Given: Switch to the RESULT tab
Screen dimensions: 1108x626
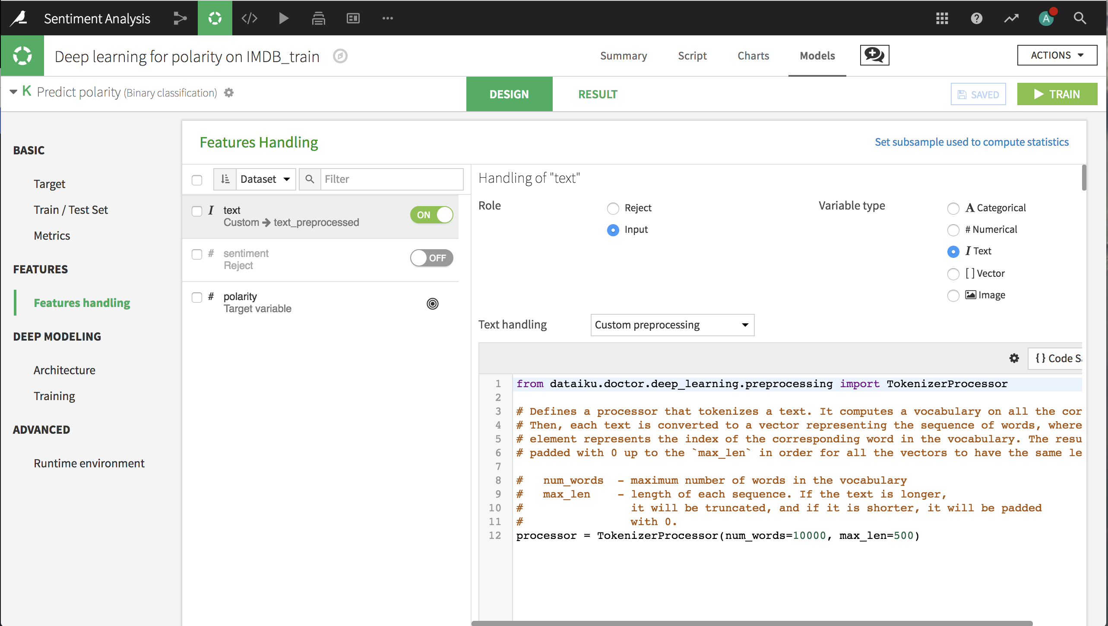Looking at the screenshot, I should coord(598,94).
